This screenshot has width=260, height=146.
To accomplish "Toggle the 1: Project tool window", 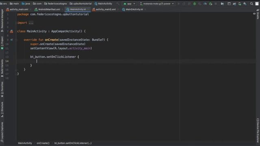I will [2, 43].
